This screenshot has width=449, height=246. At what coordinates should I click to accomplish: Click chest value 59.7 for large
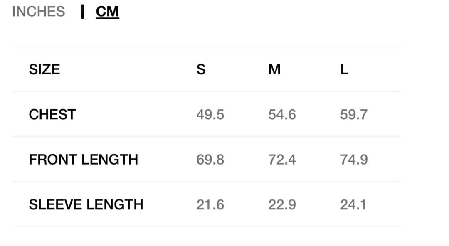coord(354,114)
